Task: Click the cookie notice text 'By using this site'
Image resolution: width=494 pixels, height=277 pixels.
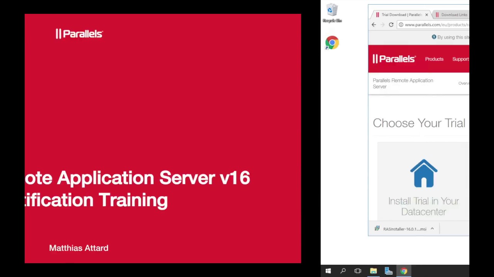Action: [453, 37]
